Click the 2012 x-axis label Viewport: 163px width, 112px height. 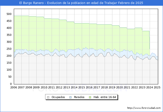pyautogui.click(x=59, y=87)
